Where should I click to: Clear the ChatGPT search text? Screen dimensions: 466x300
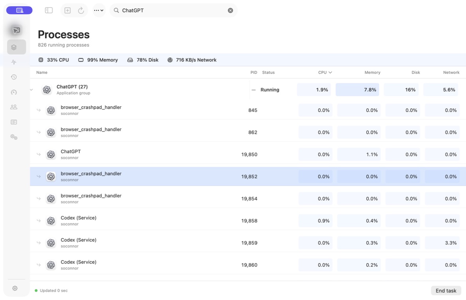(230, 10)
